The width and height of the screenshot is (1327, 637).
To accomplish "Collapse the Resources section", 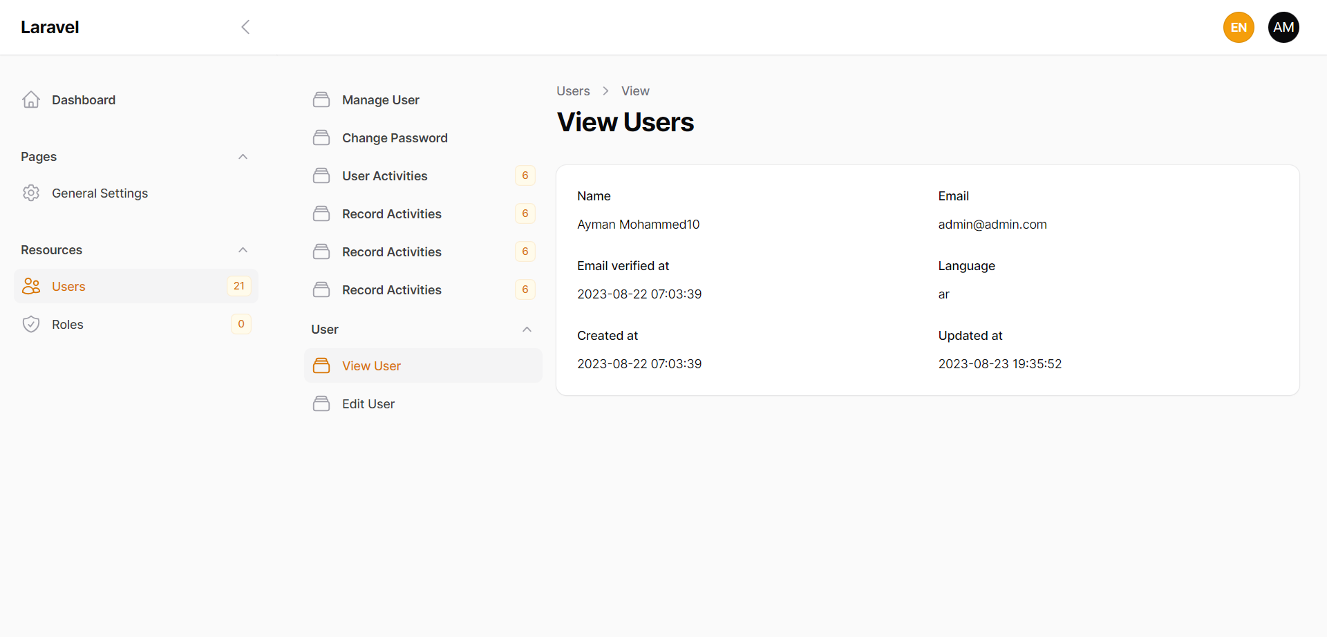I will coord(243,250).
